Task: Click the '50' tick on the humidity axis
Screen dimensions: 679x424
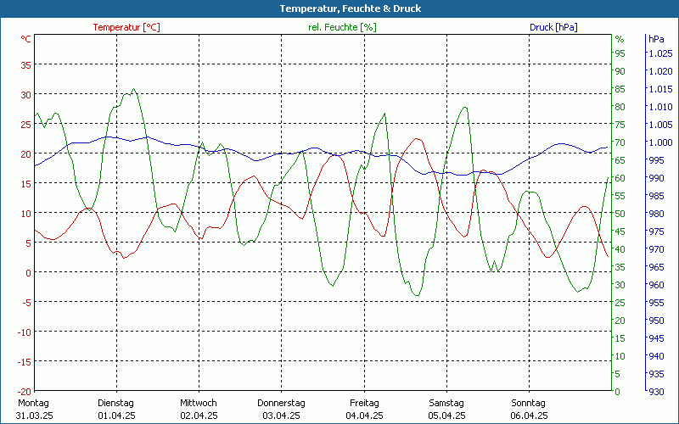Action: (620, 214)
